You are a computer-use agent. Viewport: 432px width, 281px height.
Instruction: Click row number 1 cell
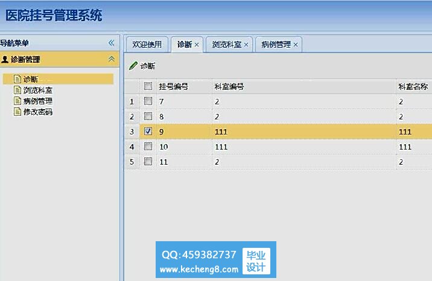132,101
